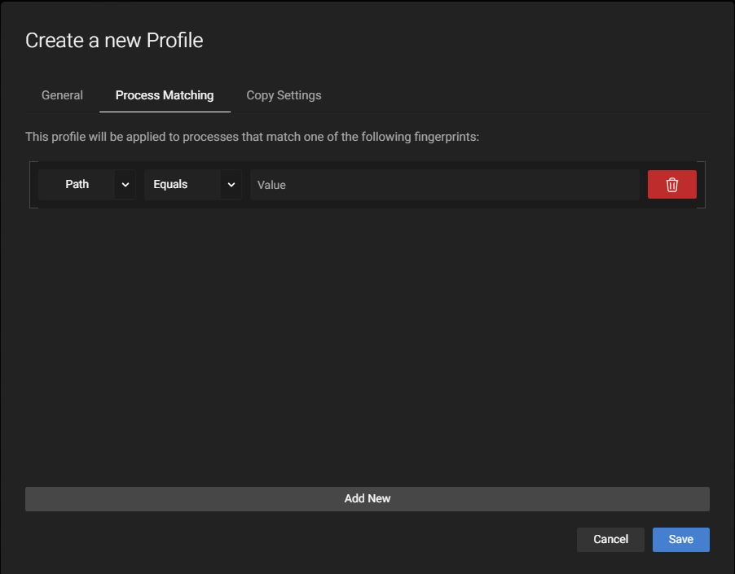Click the chevron arrow beside Equals
Viewport: 735px width, 574px height.
[x=231, y=185]
